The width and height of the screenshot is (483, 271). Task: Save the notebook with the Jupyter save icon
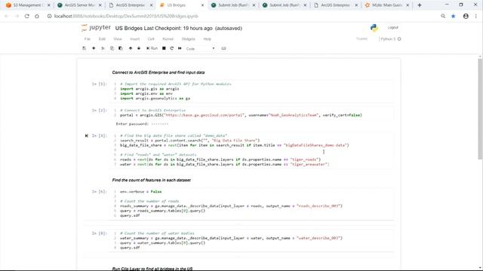(x=84, y=48)
